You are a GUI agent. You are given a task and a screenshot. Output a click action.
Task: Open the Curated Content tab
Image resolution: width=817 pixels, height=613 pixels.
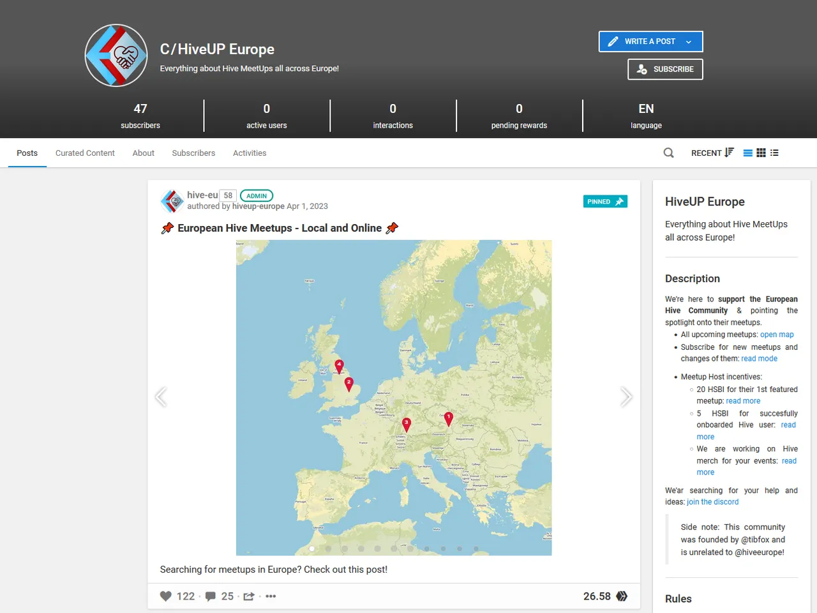click(x=85, y=153)
